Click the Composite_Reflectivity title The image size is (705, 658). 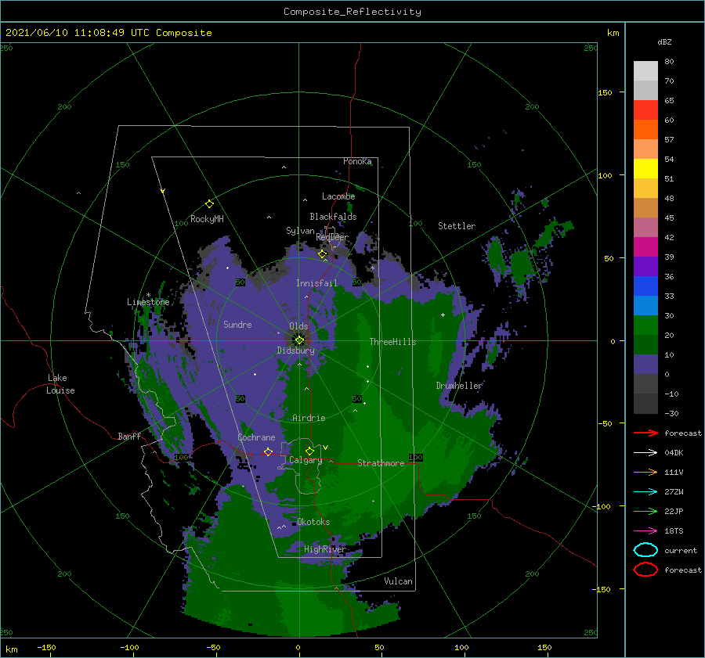pos(352,12)
